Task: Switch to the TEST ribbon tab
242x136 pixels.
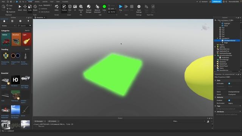Action: pyautogui.click(x=52, y=2)
